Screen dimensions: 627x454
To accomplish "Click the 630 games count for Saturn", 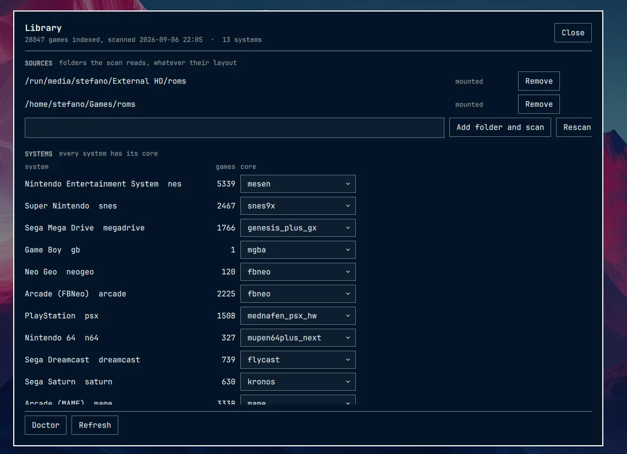I will (x=228, y=381).
